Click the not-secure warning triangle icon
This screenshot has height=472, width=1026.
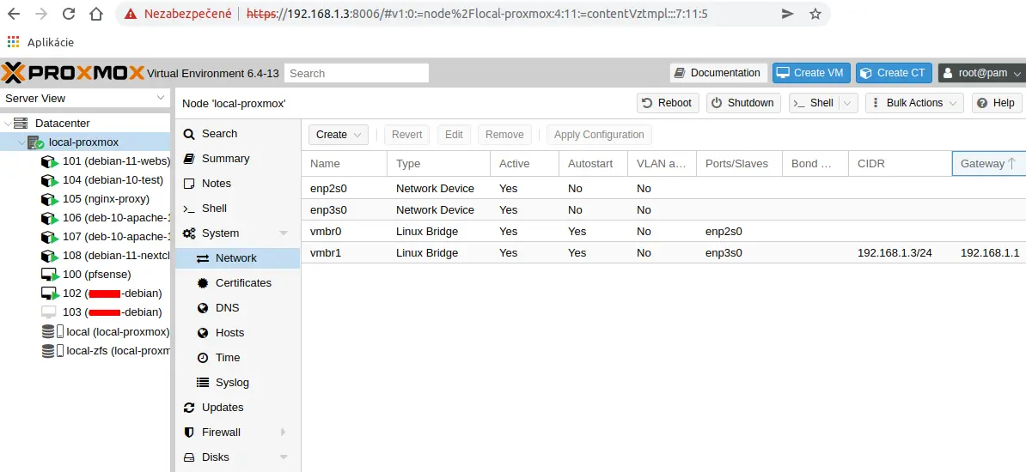point(131,14)
